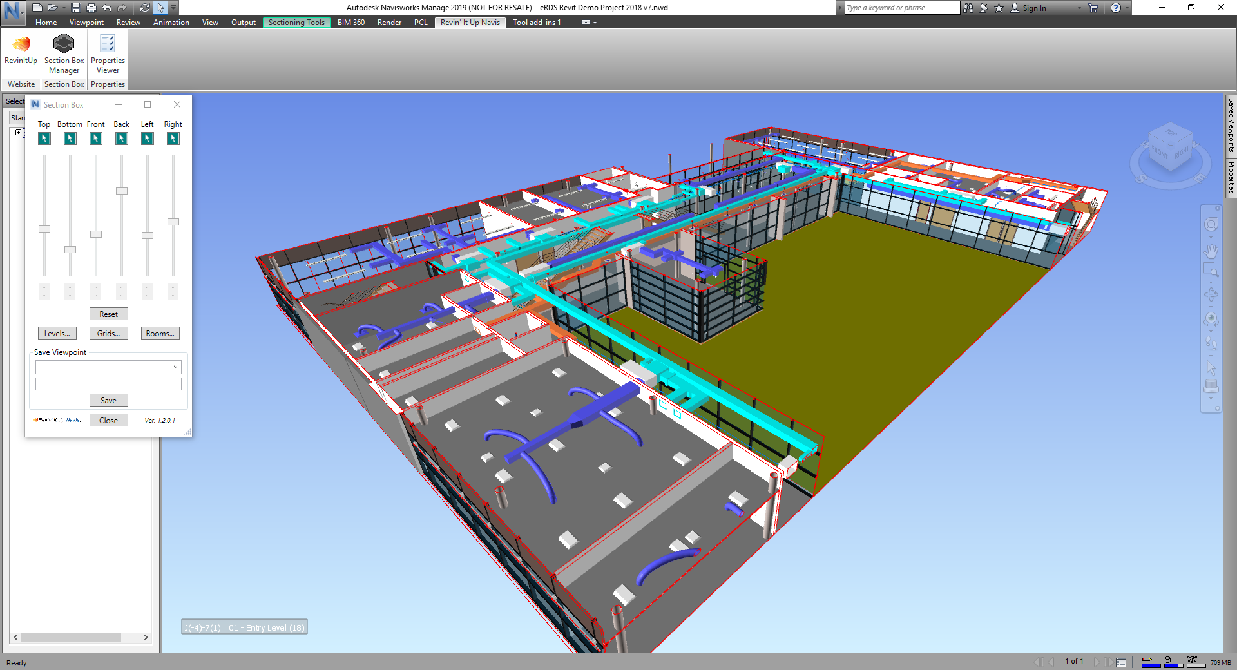Expand the Sign In dropdown arrow
Image resolution: width=1237 pixels, height=670 pixels.
[x=1080, y=8]
